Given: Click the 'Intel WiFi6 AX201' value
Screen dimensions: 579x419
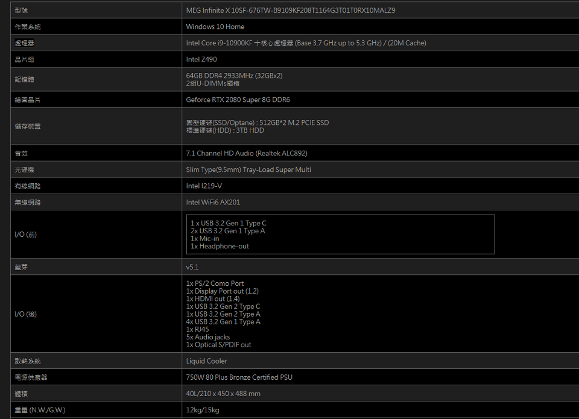Looking at the screenshot, I should [213, 202].
